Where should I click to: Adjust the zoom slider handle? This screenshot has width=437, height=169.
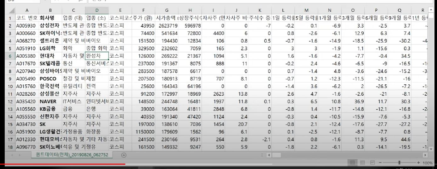[x=399, y=163]
